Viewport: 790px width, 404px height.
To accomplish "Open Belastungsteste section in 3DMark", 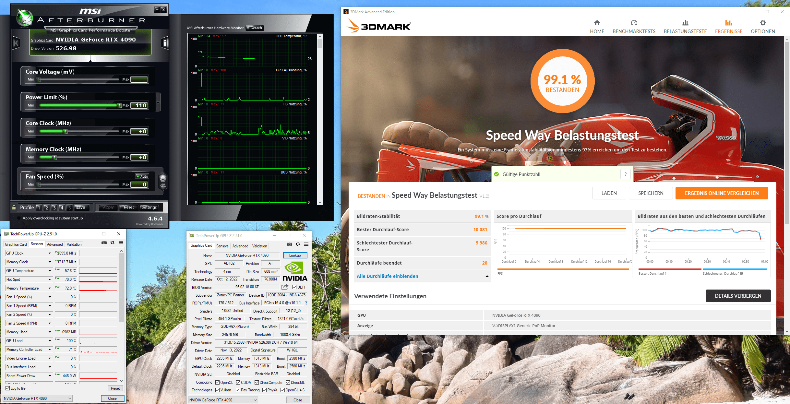I will click(x=685, y=27).
